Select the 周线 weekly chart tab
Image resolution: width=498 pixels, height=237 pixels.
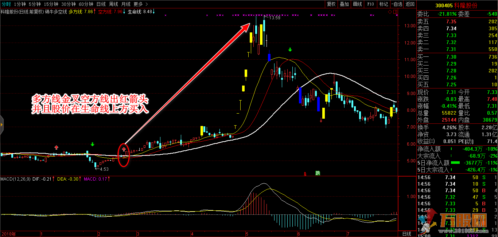[113, 4]
